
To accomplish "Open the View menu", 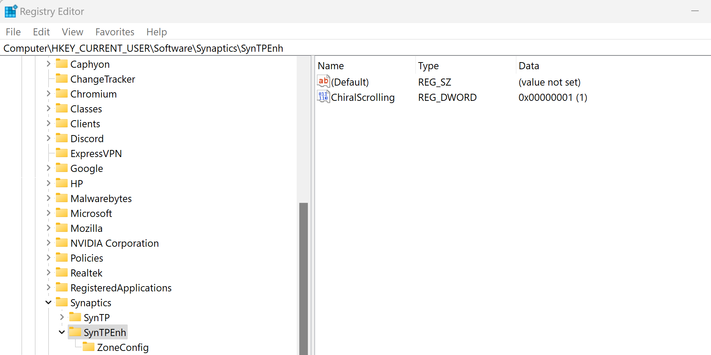I will point(72,32).
